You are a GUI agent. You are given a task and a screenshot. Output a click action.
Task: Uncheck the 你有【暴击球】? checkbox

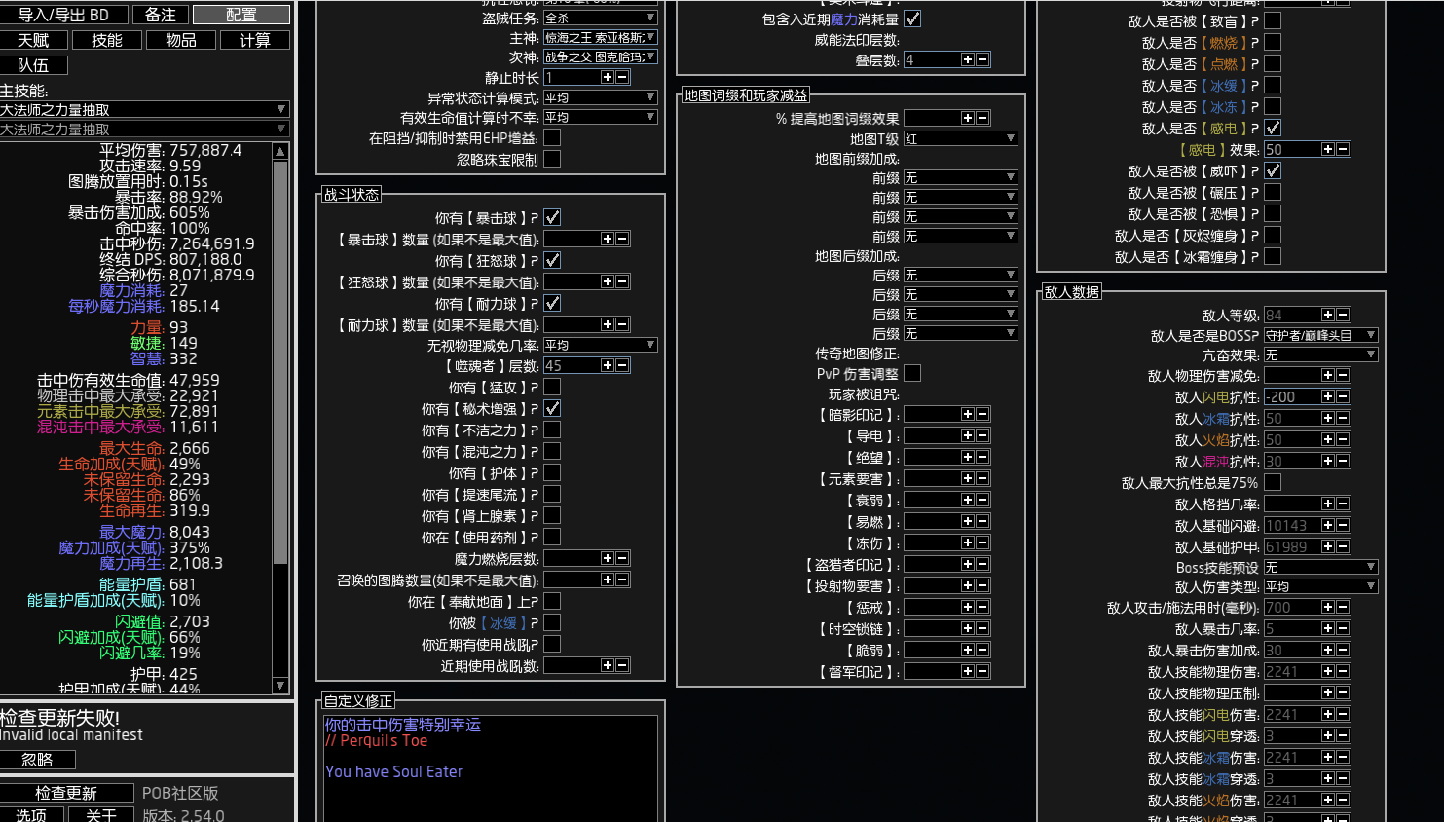point(552,217)
